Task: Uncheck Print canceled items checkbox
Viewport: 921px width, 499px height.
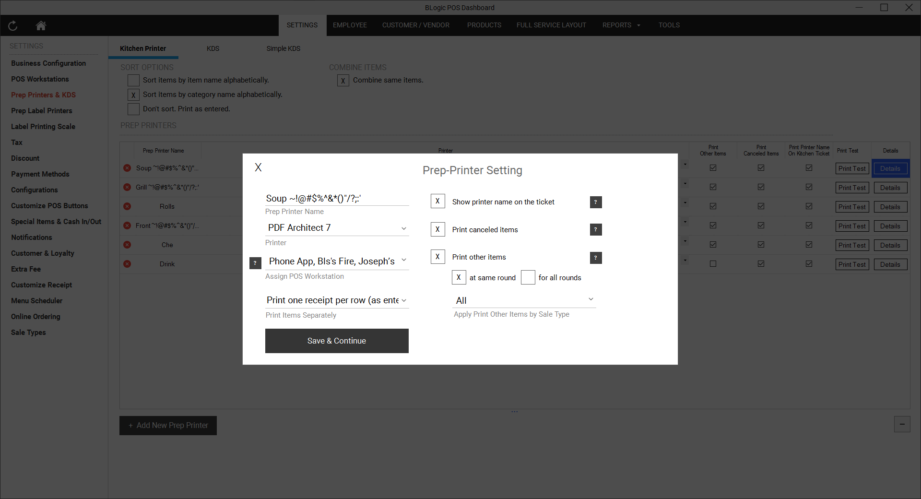Action: click(437, 229)
